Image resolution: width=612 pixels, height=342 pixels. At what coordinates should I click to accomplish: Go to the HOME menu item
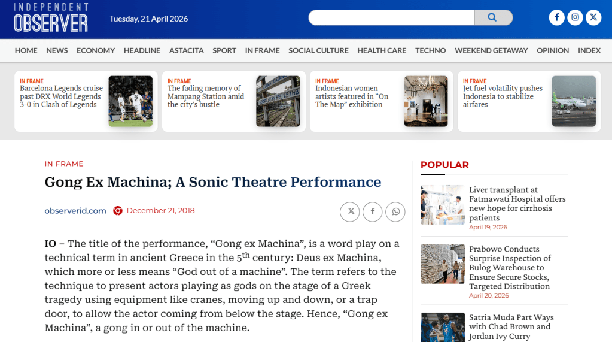[26, 50]
